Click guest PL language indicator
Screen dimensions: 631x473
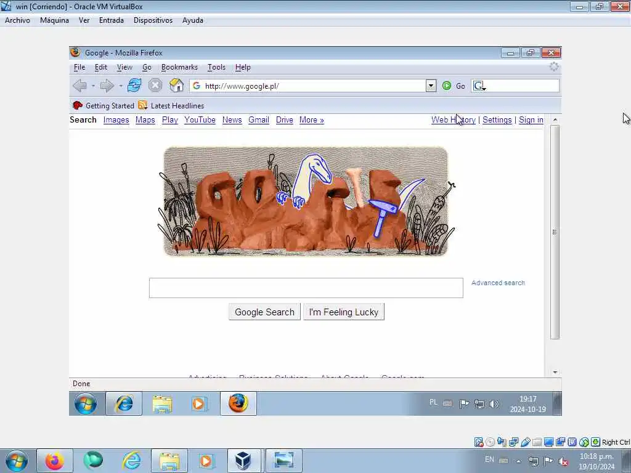pos(433,402)
